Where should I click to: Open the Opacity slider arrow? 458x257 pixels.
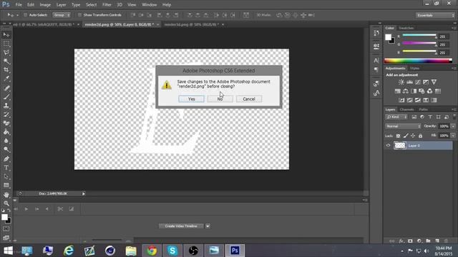[x=453, y=126]
